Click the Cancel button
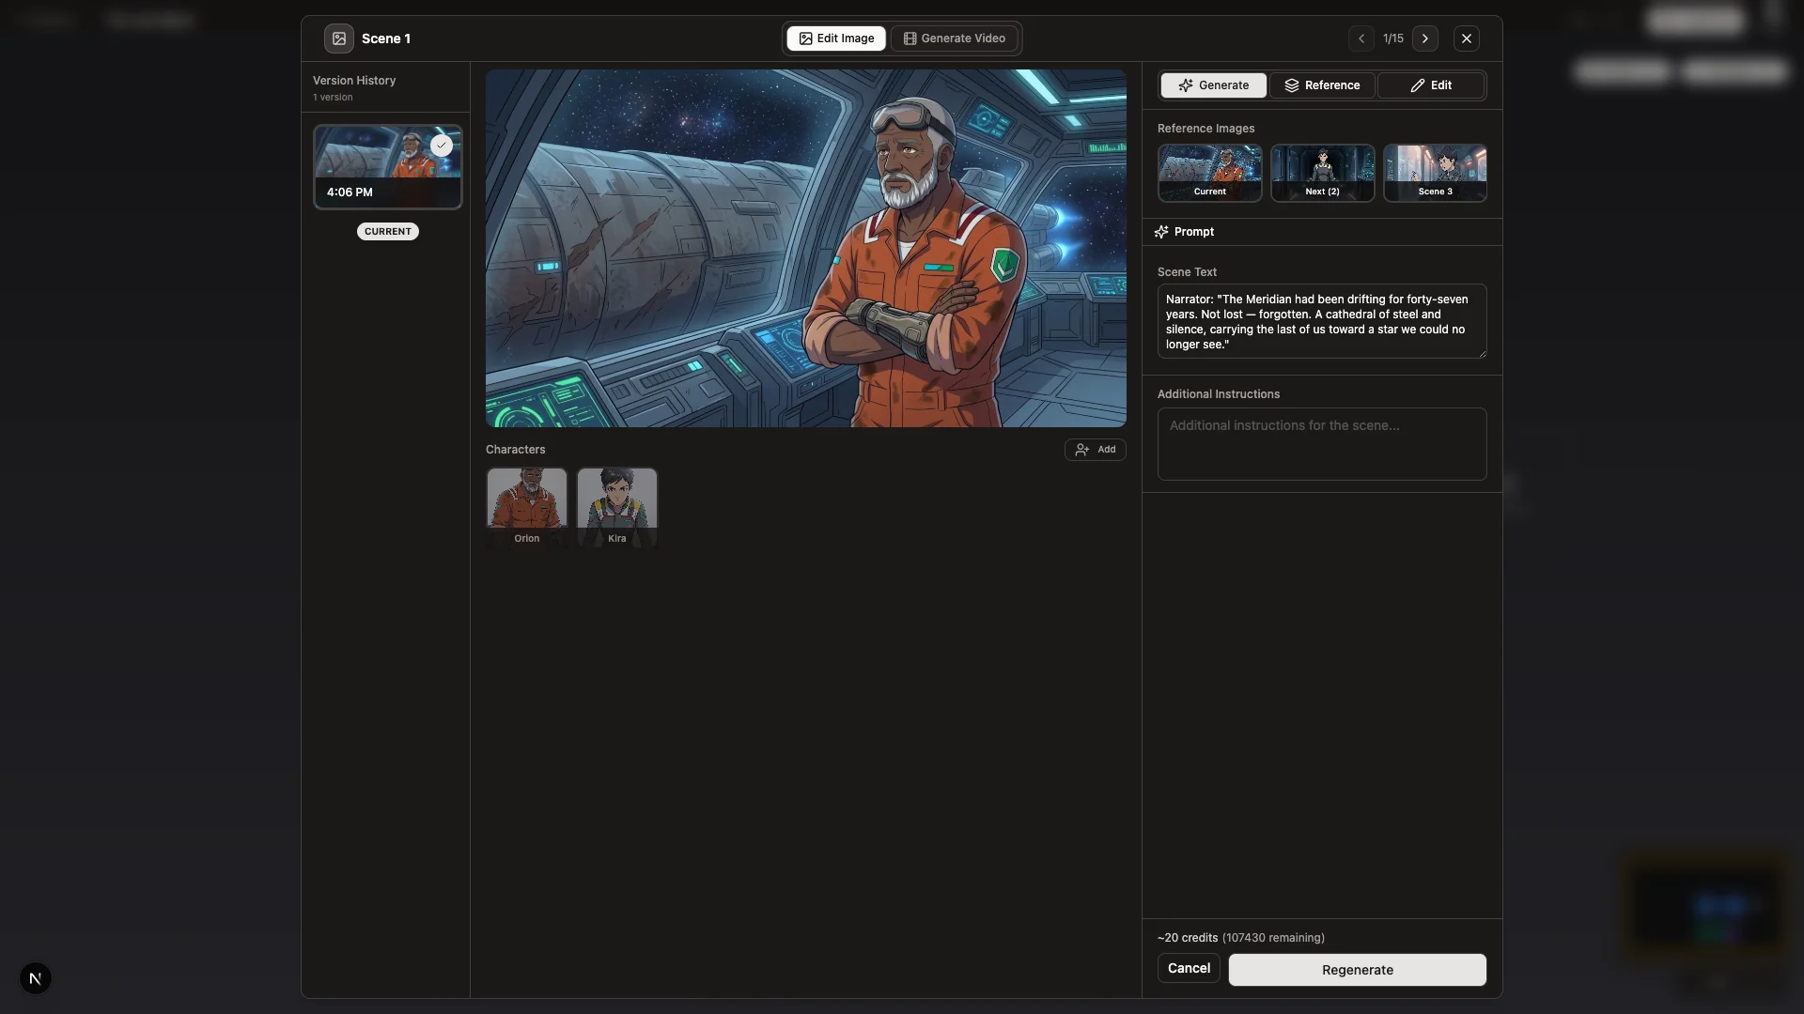Viewport: 1804px width, 1014px height. pyautogui.click(x=1189, y=968)
